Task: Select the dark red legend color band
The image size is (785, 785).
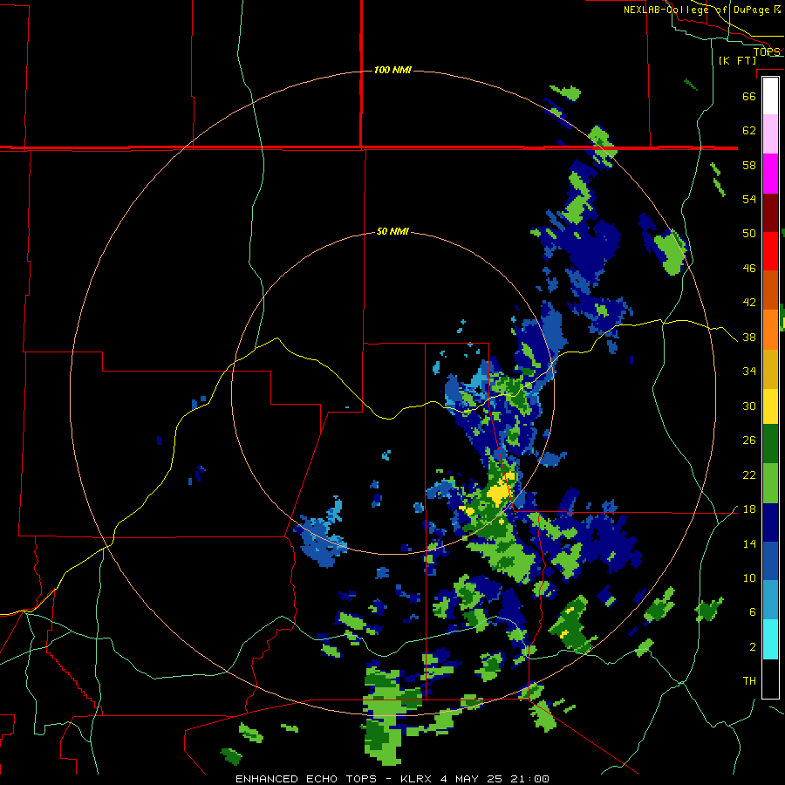Action: point(770,213)
